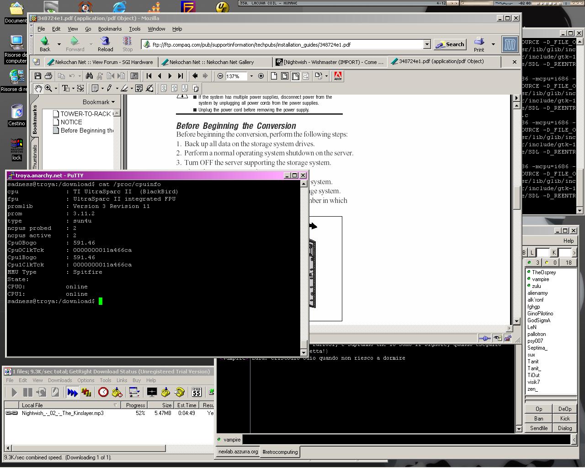This screenshot has width=585, height=468.
Task: Click the Reload icon in Mozilla
Action: (105, 44)
